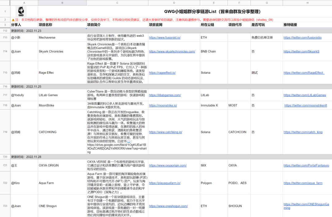Open twitter.com/catch_king link

tap(303, 132)
